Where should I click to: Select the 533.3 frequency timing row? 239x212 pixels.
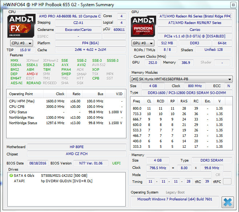pyautogui.click(x=181, y=130)
